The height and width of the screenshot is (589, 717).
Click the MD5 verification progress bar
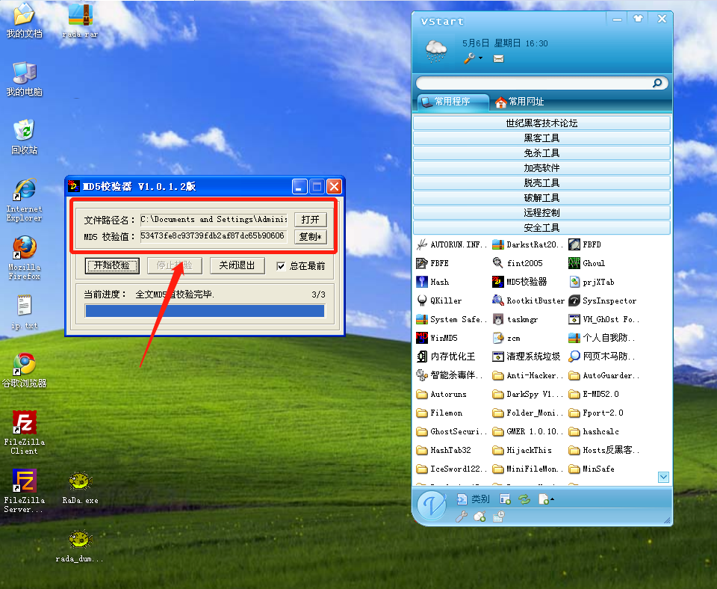pyautogui.click(x=205, y=311)
